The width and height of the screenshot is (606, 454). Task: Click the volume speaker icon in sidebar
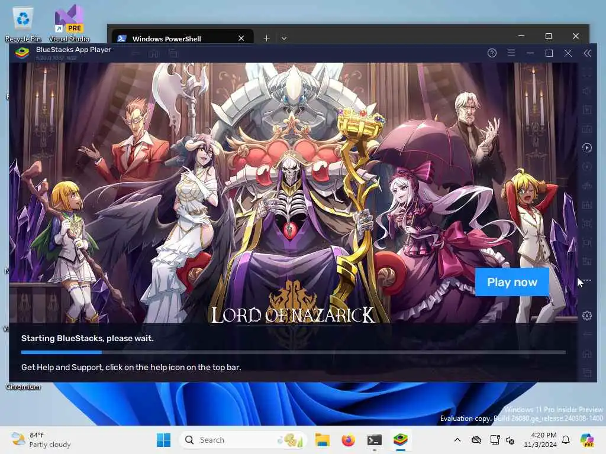coord(586,91)
